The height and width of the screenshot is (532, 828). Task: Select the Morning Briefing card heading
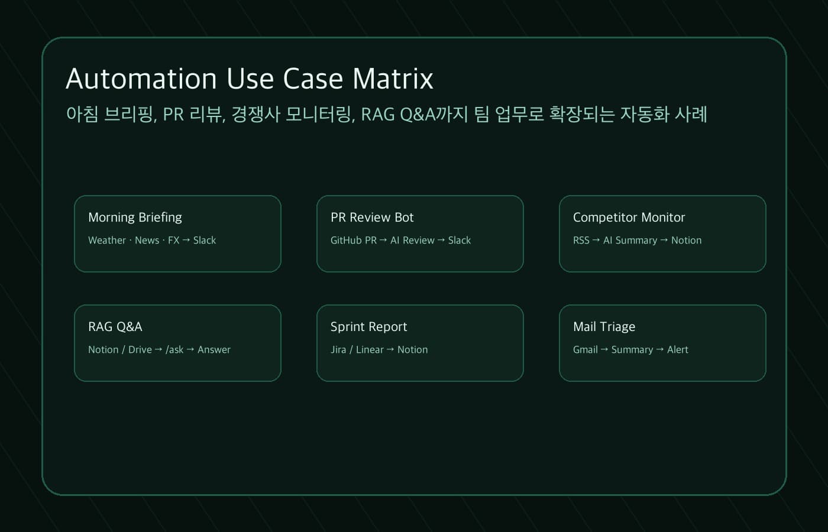135,218
